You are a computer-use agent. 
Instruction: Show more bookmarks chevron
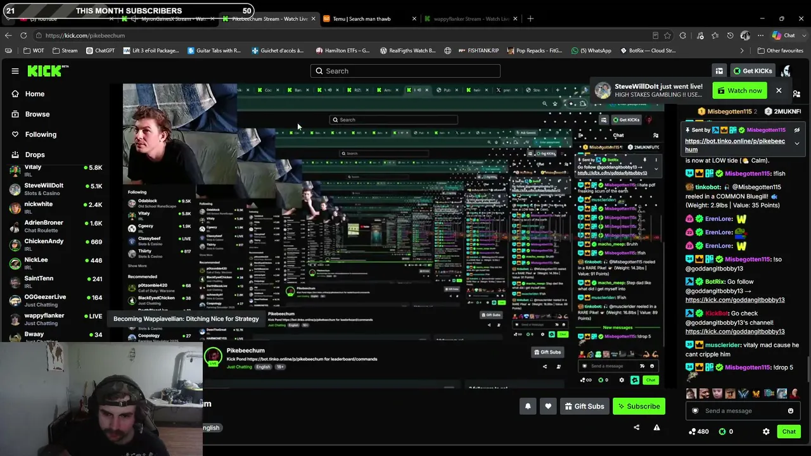point(742,51)
